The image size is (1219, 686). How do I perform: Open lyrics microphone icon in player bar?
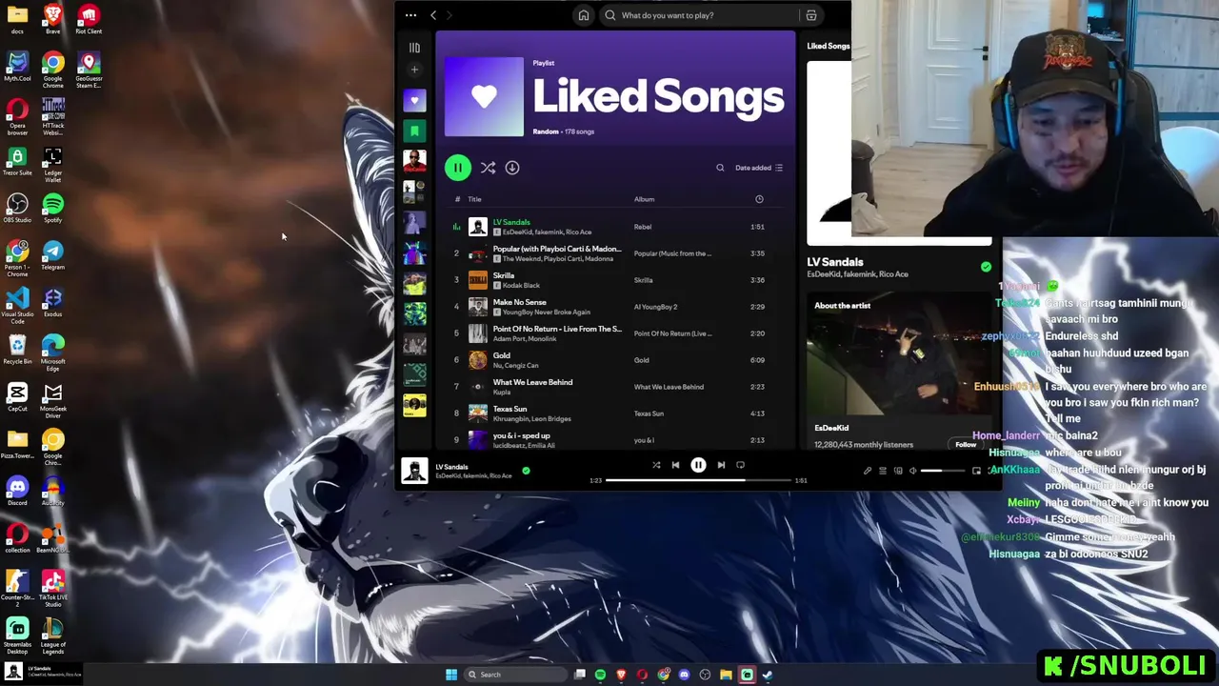coord(867,471)
